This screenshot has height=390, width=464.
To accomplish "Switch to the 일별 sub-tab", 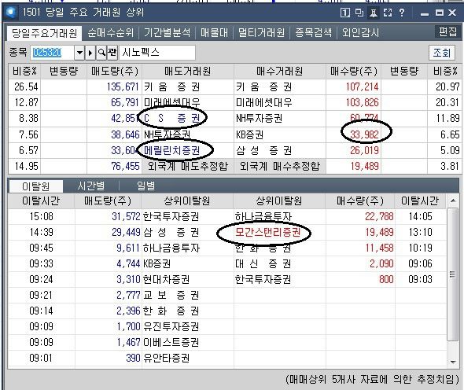I will click(146, 186).
